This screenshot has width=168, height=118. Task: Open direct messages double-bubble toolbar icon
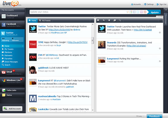tap(114, 20)
